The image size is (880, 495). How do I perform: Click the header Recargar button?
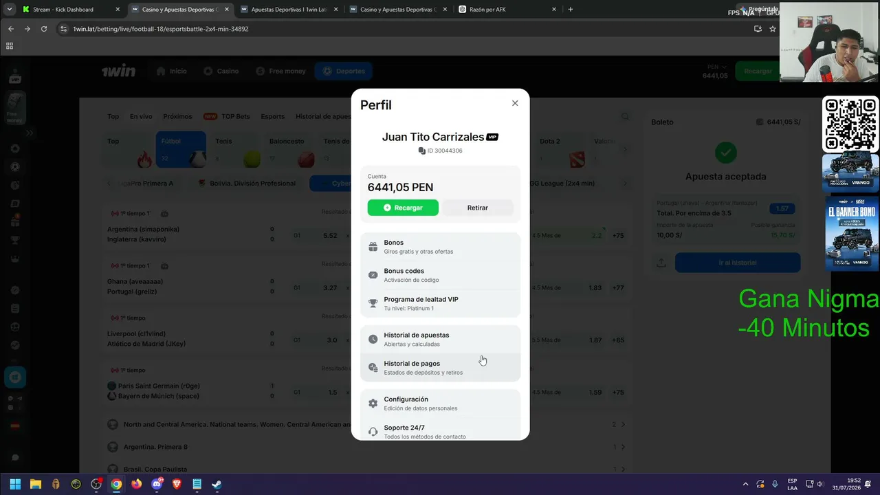(x=758, y=71)
